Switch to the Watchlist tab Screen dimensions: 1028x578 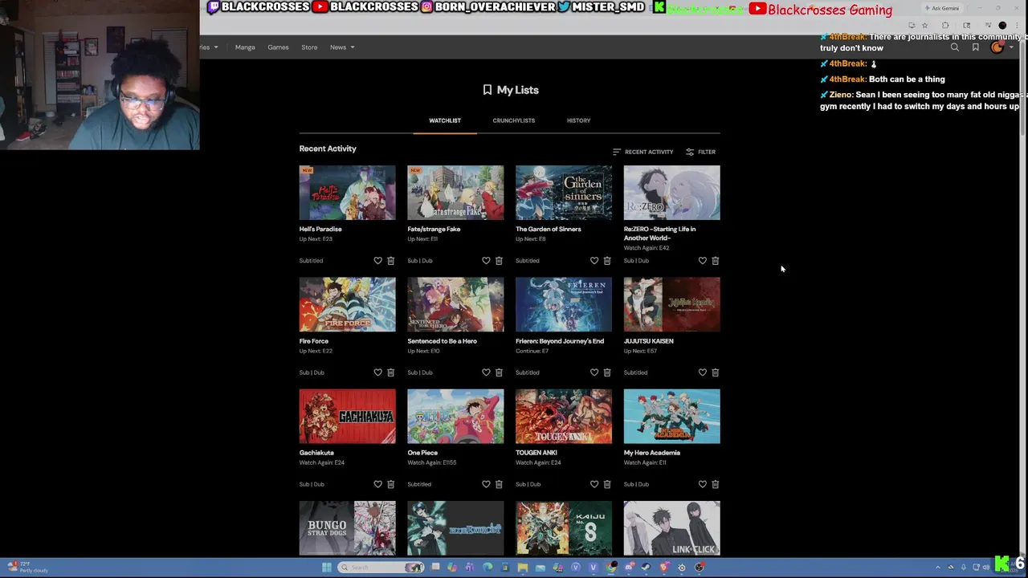(x=445, y=120)
